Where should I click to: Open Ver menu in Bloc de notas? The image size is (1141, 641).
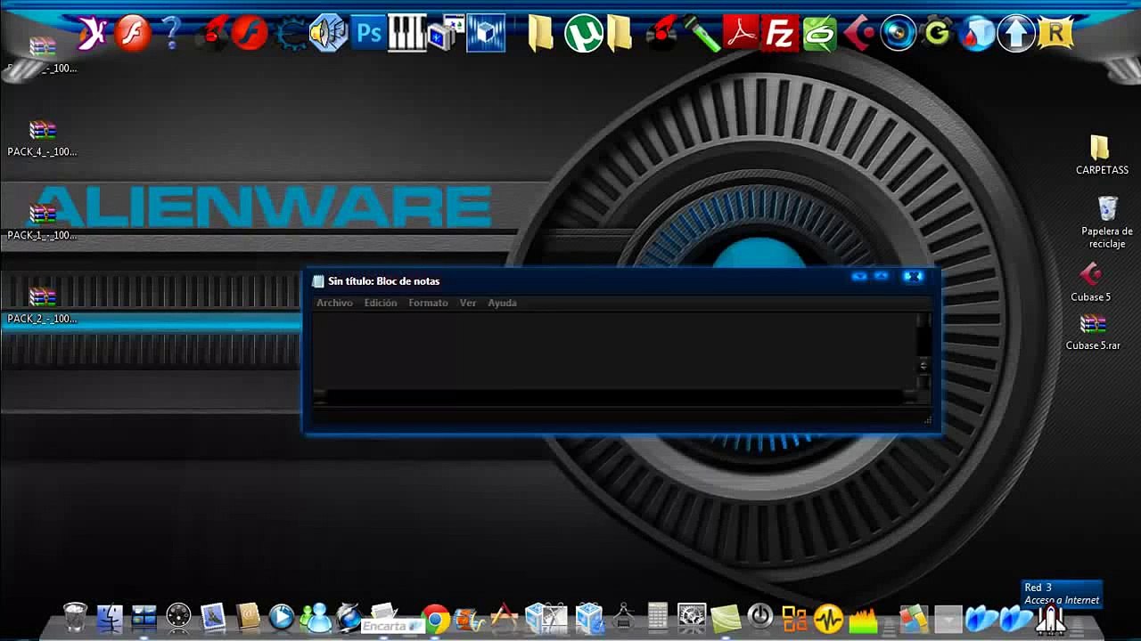tap(468, 303)
